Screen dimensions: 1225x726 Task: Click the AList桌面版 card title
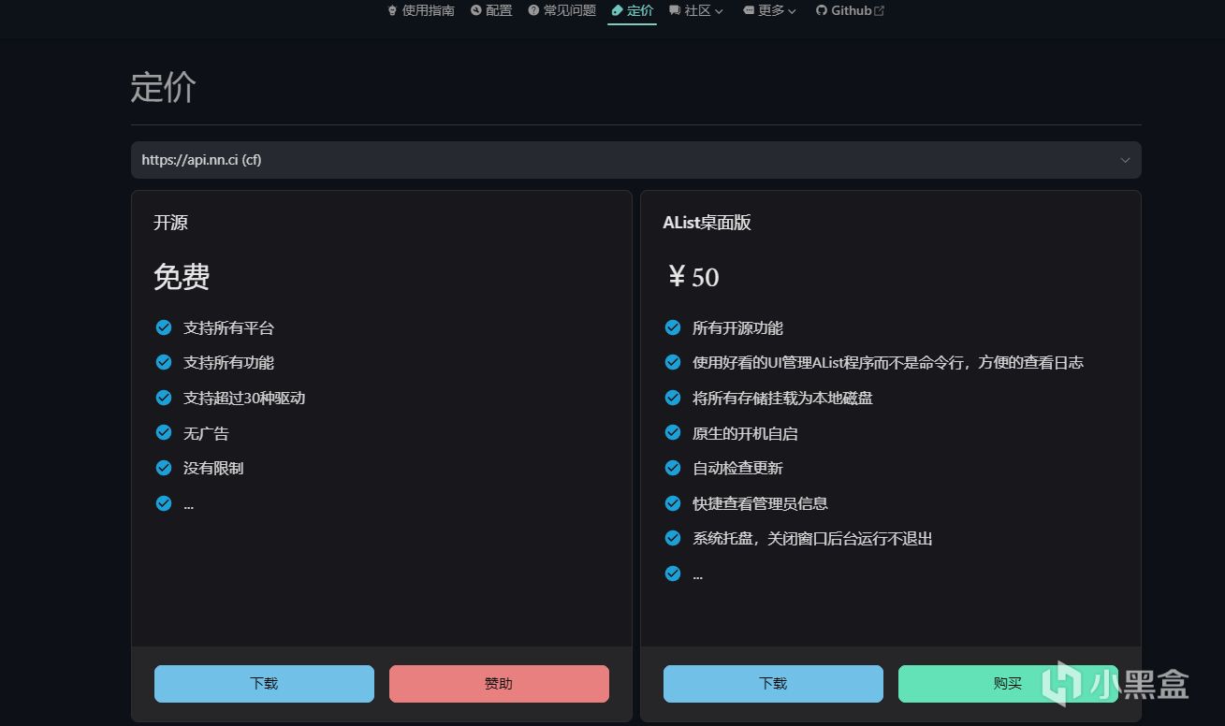(x=707, y=223)
